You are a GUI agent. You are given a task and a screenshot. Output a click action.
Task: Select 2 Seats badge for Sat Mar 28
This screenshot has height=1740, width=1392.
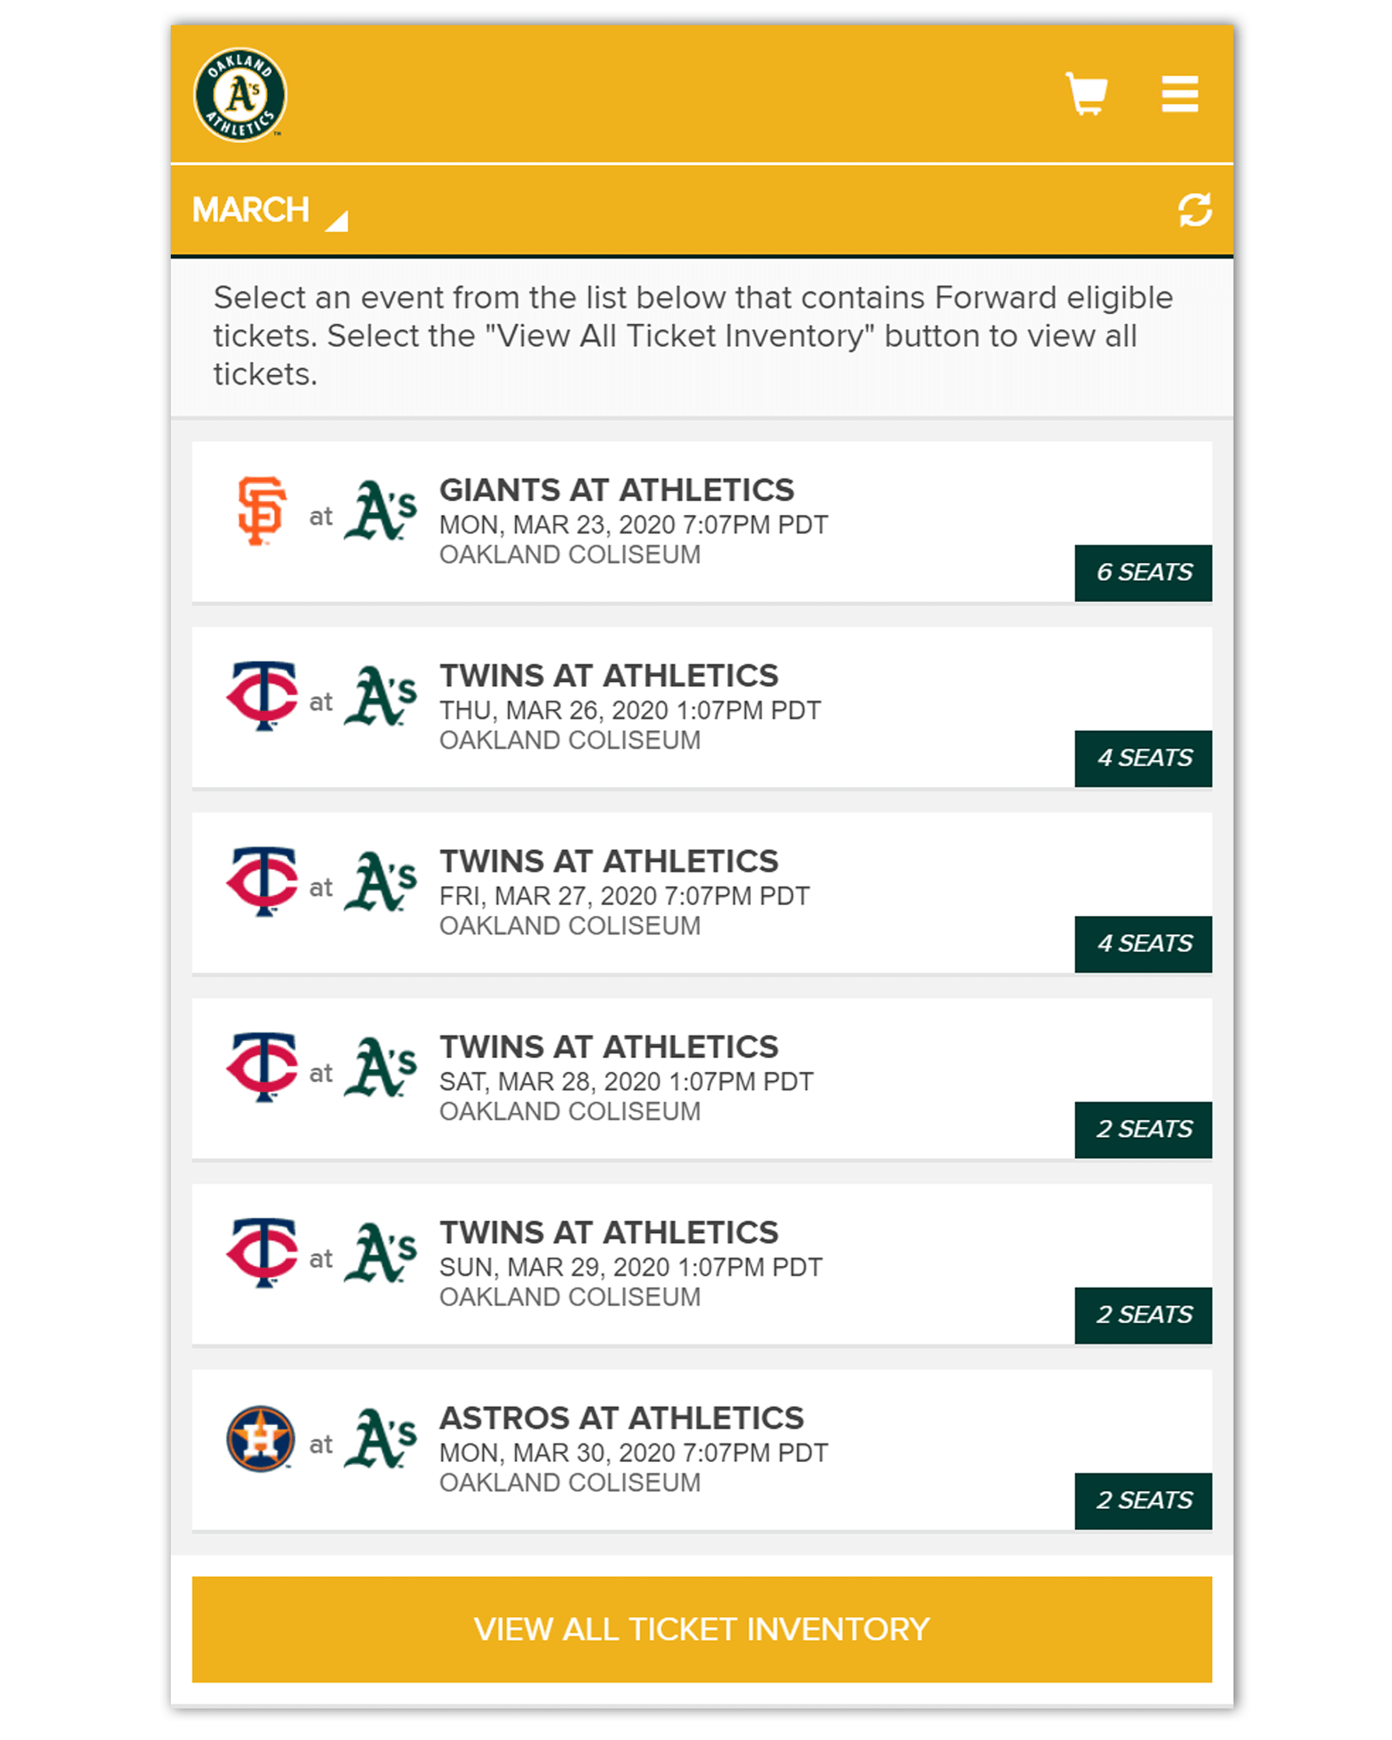click(x=1142, y=1129)
